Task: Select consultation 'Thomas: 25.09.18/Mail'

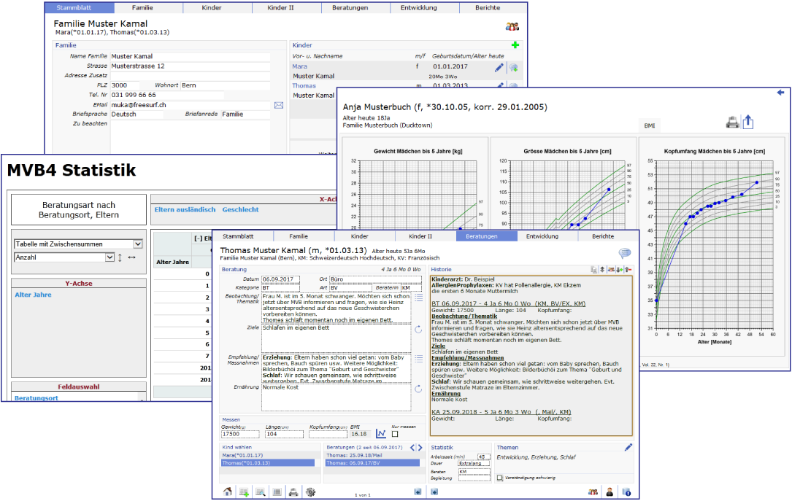Action: point(354,455)
